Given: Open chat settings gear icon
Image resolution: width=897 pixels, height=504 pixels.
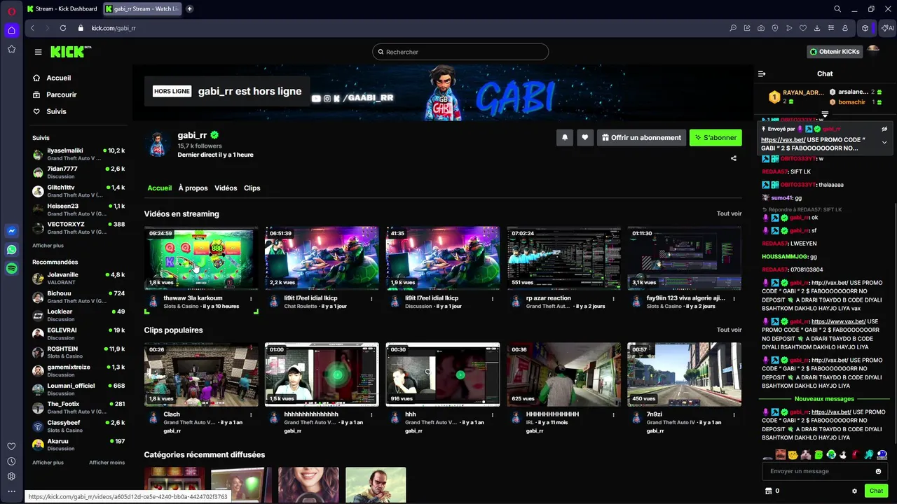Looking at the screenshot, I should [x=854, y=491].
